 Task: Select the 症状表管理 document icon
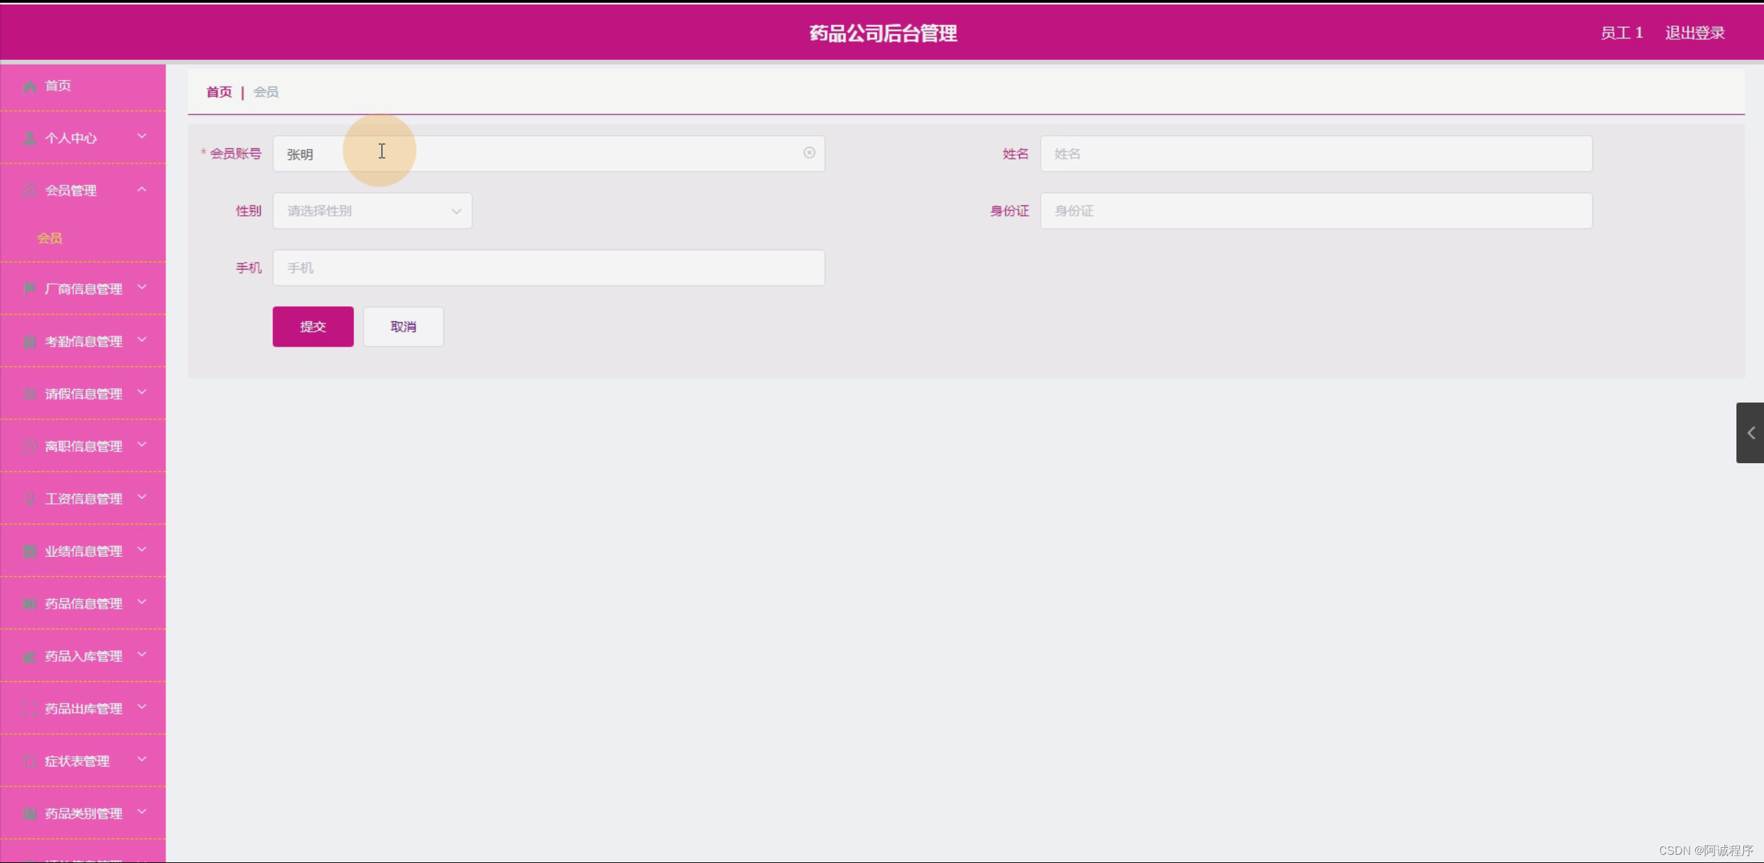tap(29, 760)
